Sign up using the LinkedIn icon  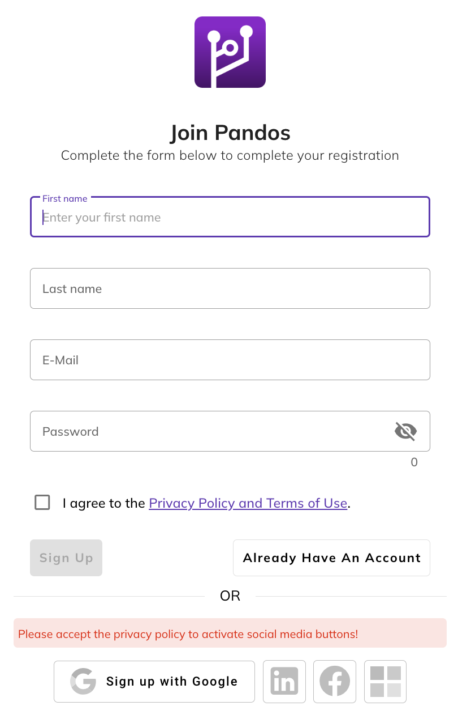coord(284,682)
